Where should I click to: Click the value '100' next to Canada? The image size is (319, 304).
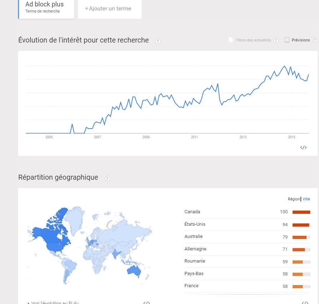coord(284,212)
